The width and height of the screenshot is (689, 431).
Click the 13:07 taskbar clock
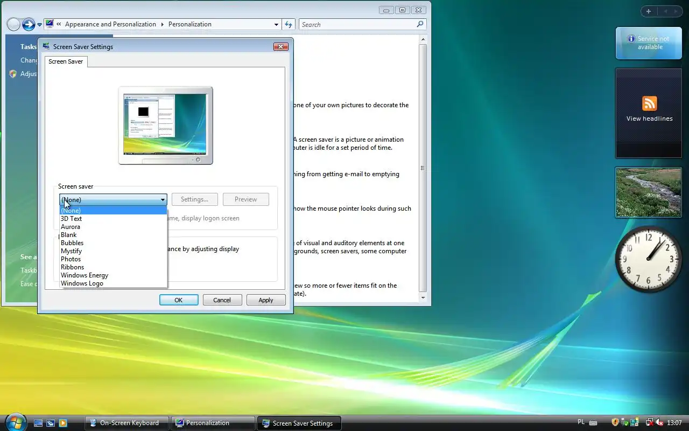(674, 423)
